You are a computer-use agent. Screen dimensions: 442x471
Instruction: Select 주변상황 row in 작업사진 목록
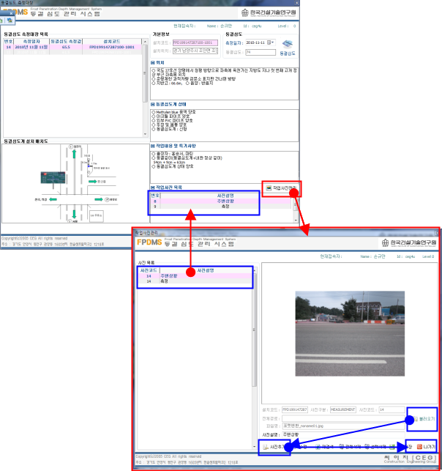[x=220, y=201]
